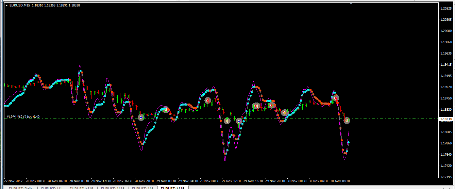Click the 1.17420 price scale value
The width and height of the screenshot is (455, 189).
pyautogui.click(x=446, y=166)
